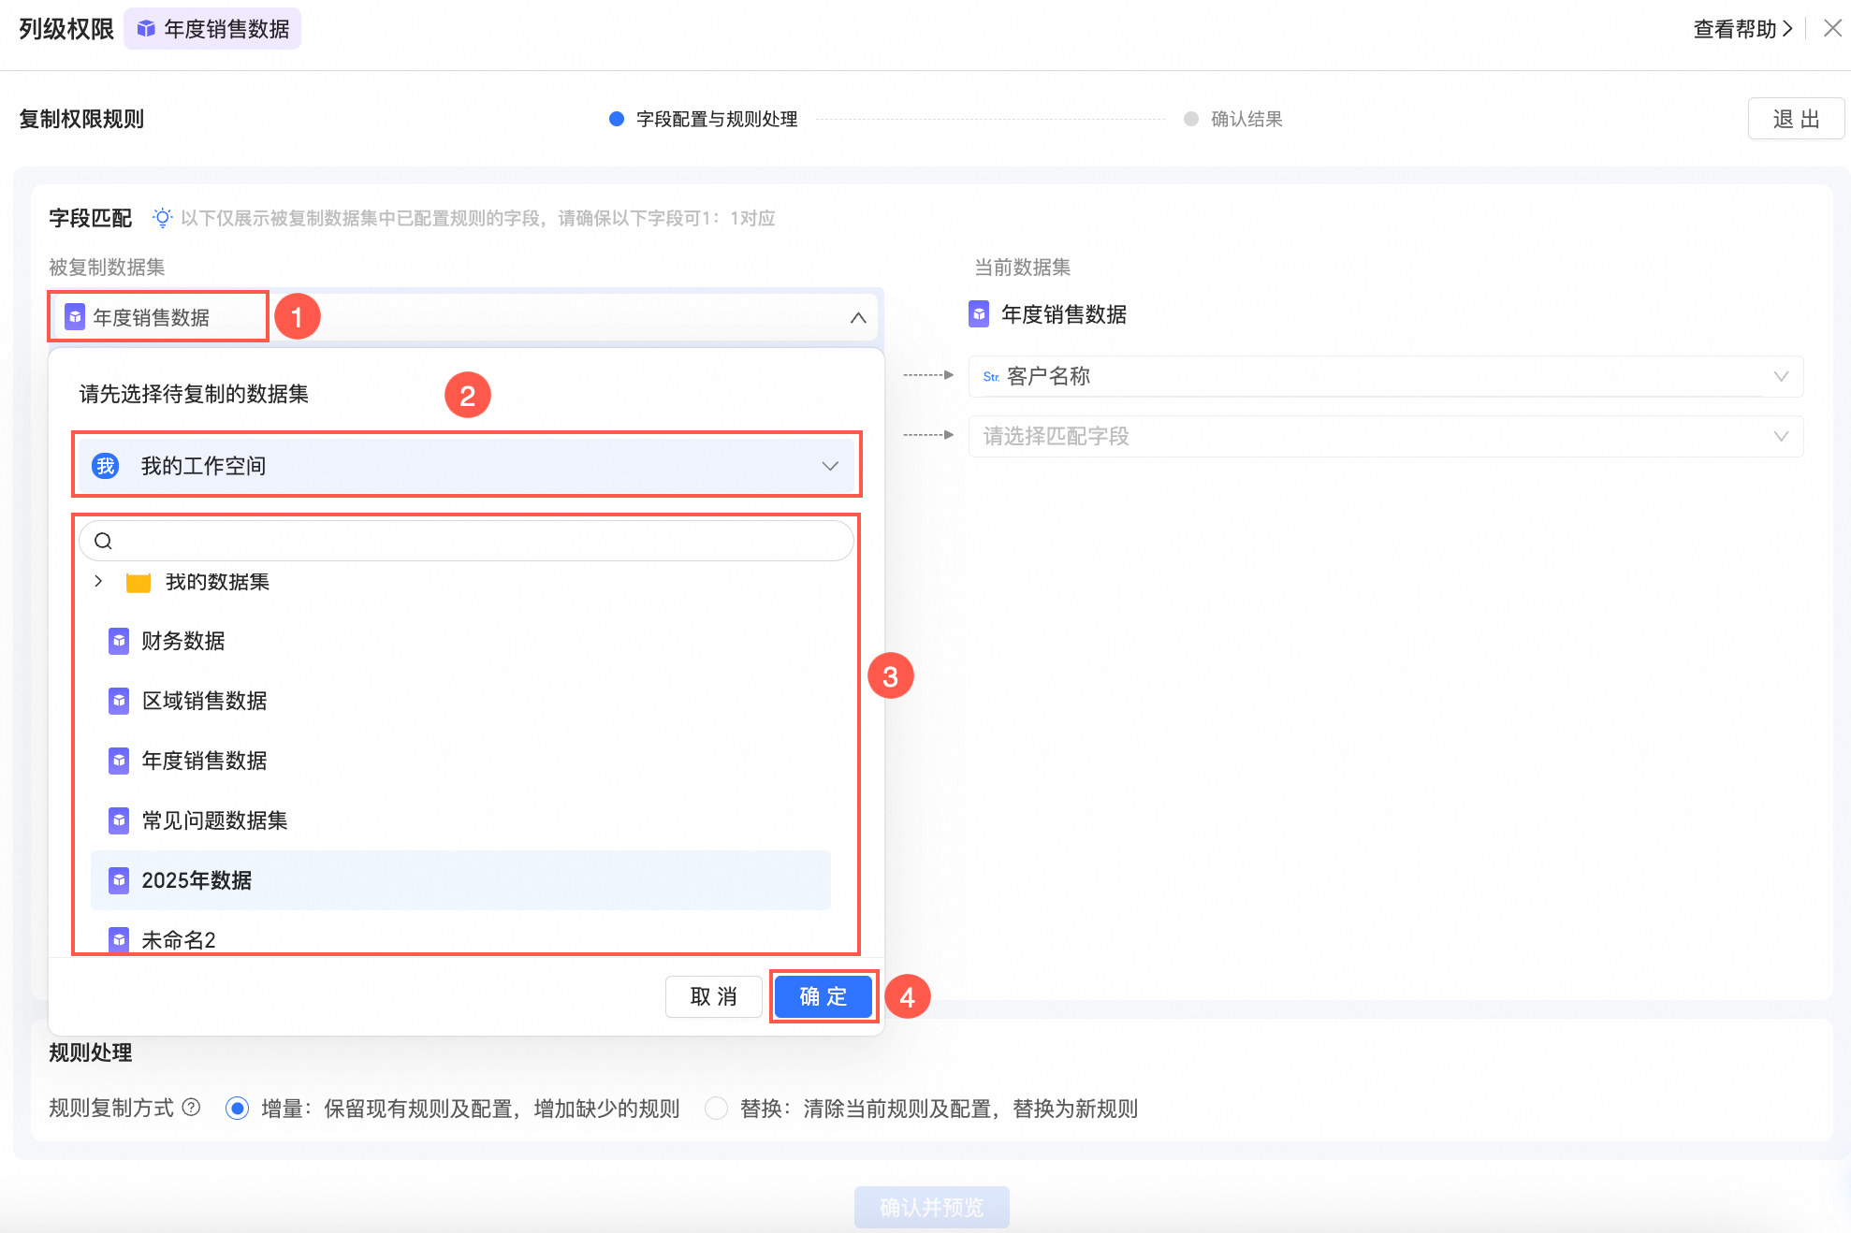The image size is (1851, 1233).
Task: Click the 取消 cancel button
Action: pyautogui.click(x=713, y=996)
